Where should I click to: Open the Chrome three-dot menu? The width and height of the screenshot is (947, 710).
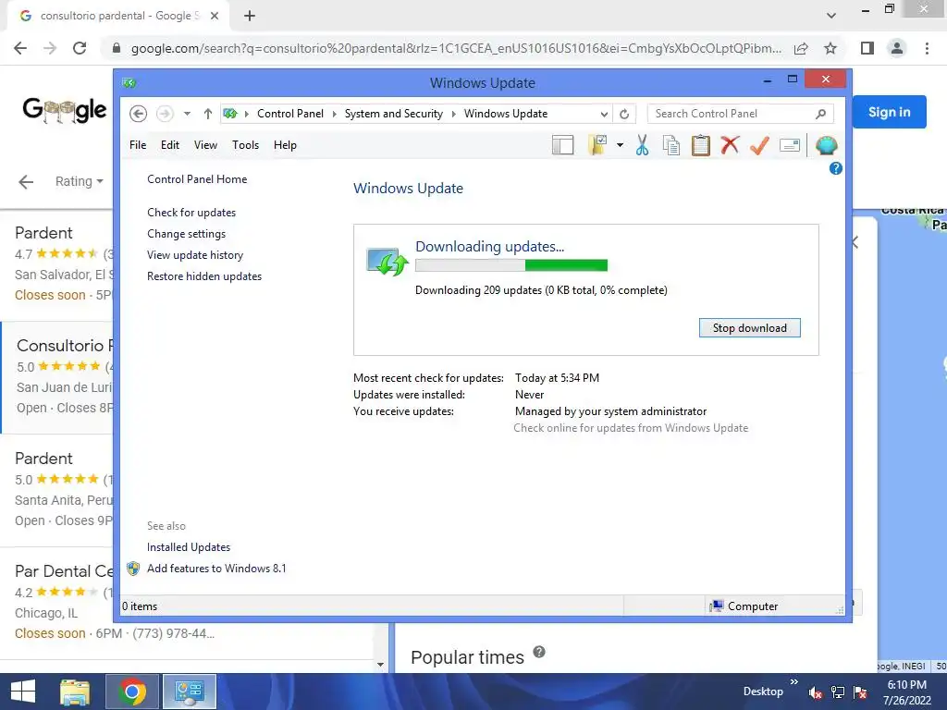[927, 48]
